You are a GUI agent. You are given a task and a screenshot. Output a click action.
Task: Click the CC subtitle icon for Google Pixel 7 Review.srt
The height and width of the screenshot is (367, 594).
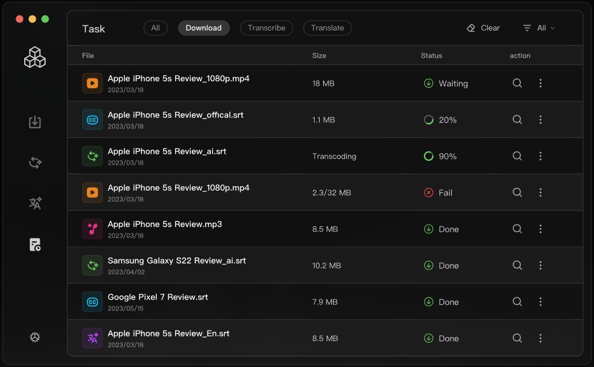click(x=92, y=301)
